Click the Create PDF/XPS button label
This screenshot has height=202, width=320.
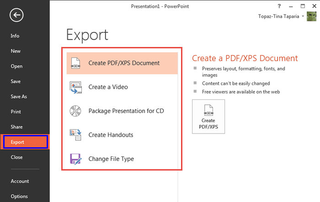click(x=208, y=124)
